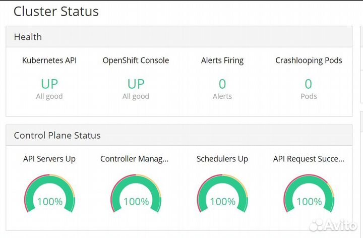Open the API Servers Up panel title
363x238 pixels.
(49, 159)
